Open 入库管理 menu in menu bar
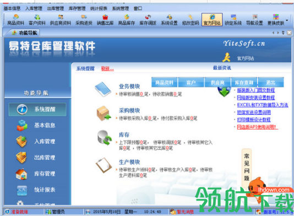The height and width of the screenshot is (216, 294). (34, 8)
